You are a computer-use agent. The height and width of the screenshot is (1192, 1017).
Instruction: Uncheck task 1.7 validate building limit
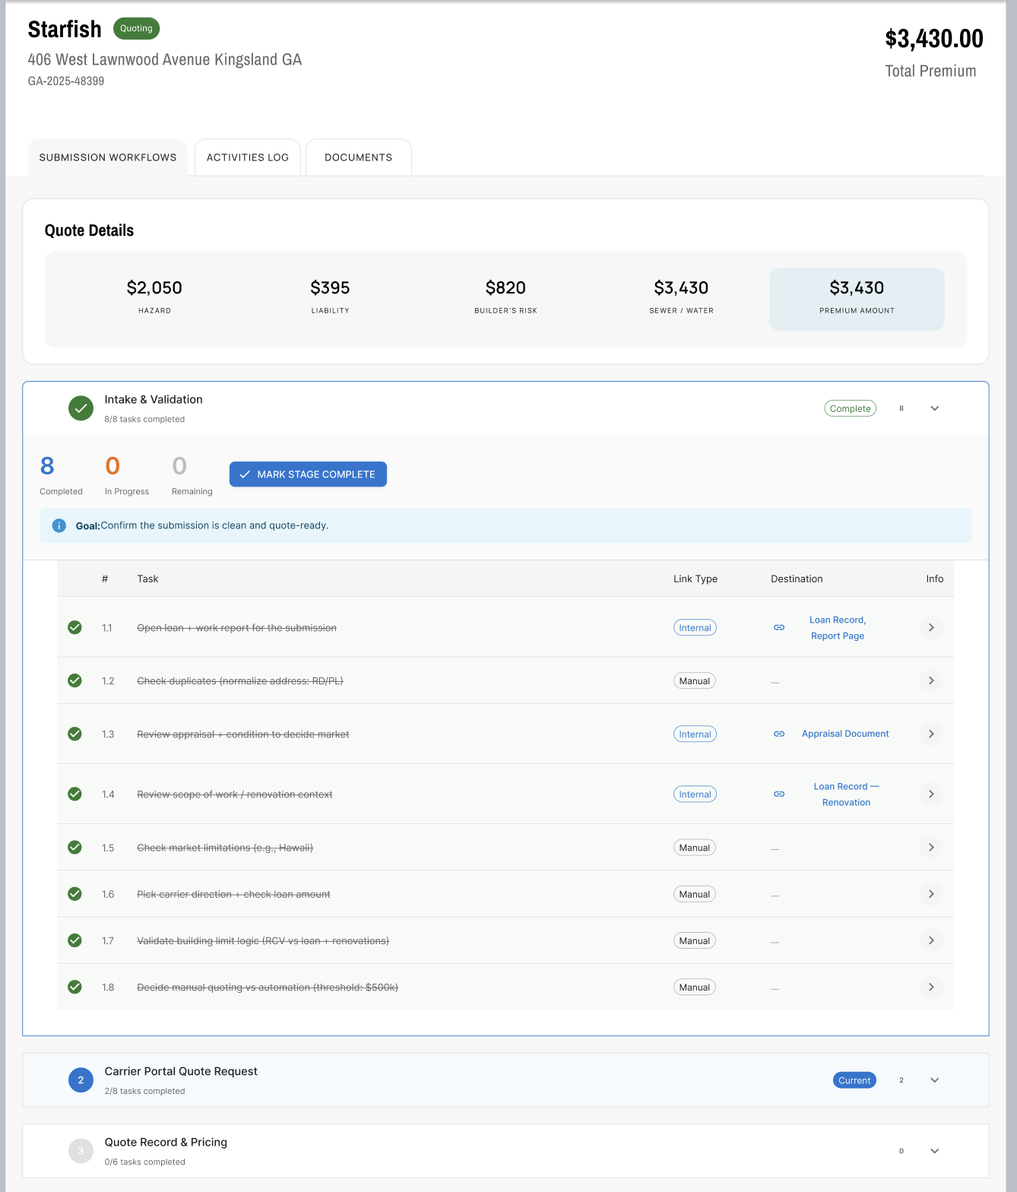[x=74, y=940]
